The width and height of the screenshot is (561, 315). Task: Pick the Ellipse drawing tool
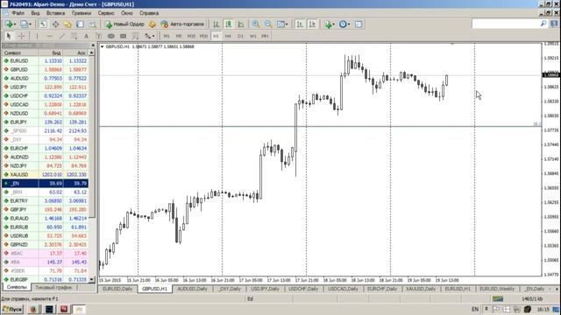coord(111,36)
